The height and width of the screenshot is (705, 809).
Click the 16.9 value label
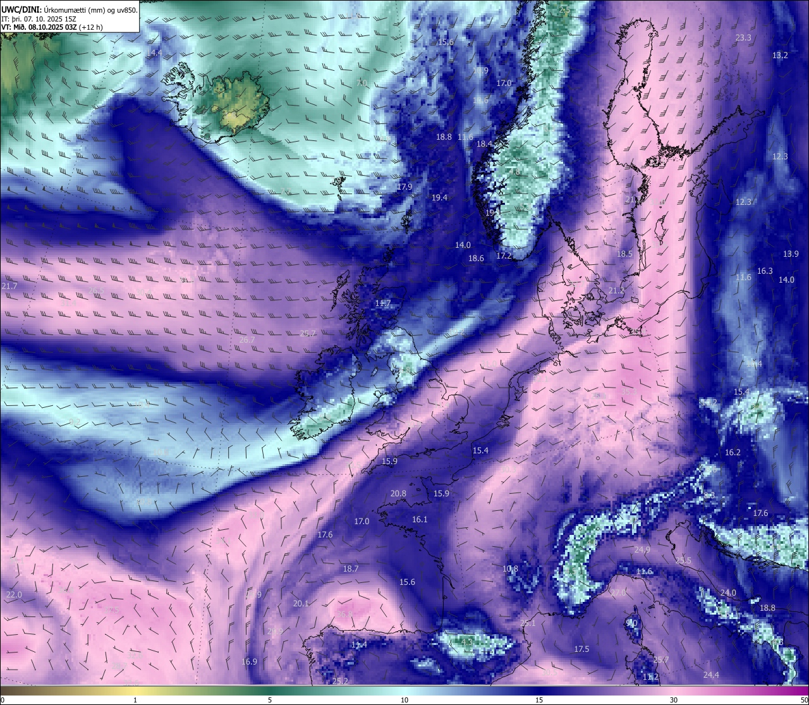tap(250, 661)
